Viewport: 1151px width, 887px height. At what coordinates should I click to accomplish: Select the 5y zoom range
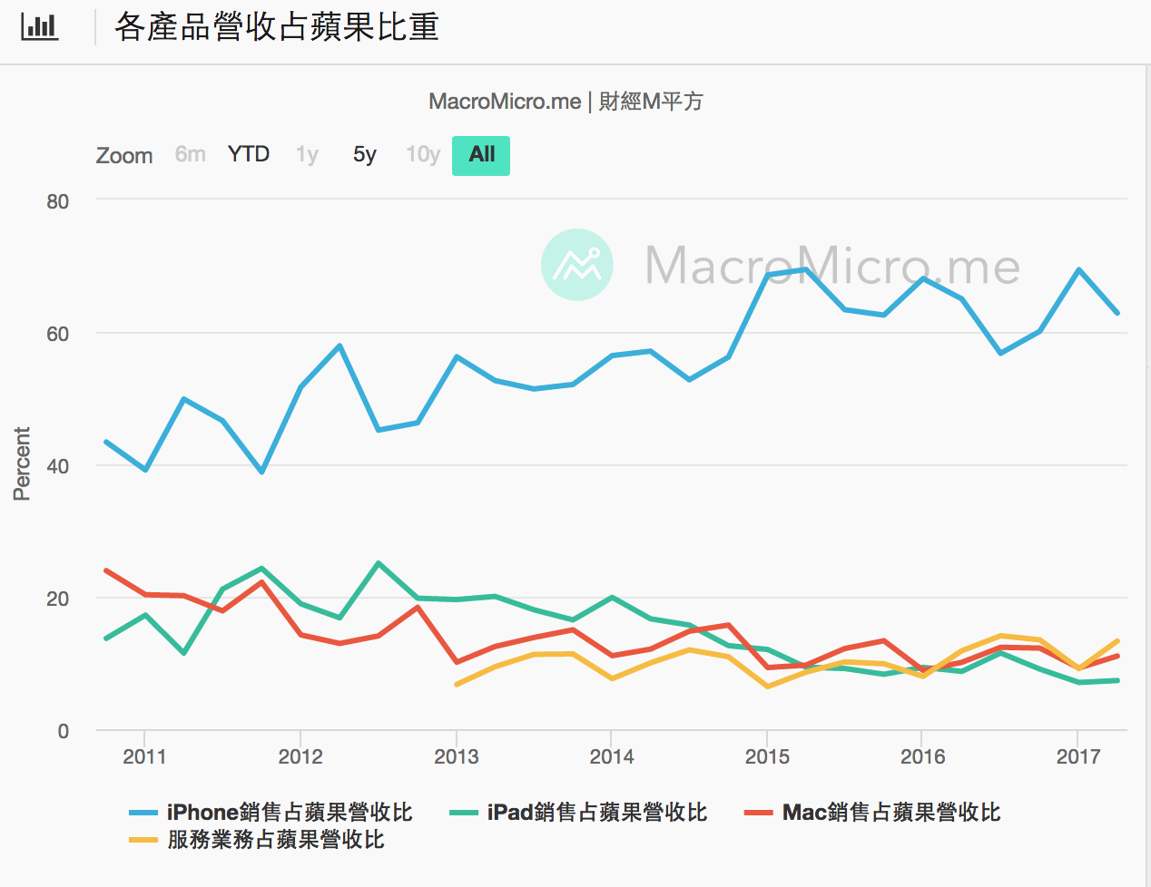pos(365,155)
